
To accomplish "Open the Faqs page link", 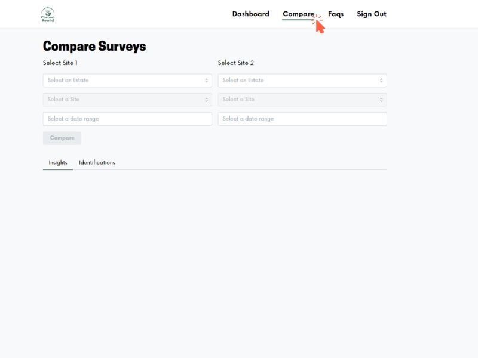I will click(336, 14).
